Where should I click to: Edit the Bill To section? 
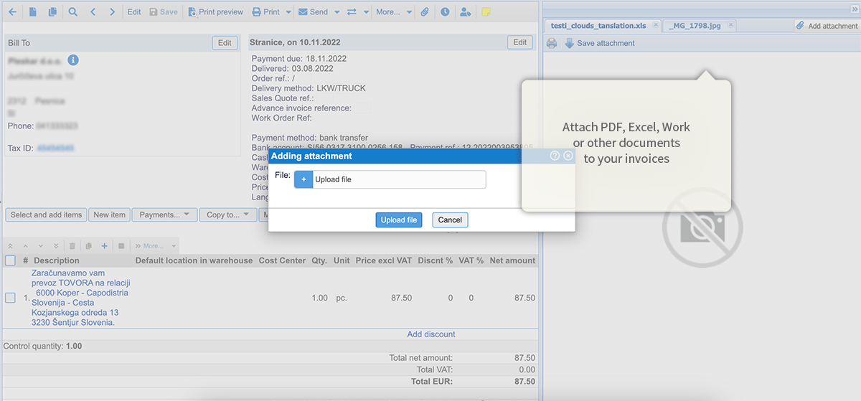[x=225, y=43]
